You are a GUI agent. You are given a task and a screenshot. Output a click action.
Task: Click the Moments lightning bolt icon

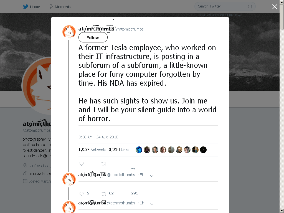(x=51, y=7)
